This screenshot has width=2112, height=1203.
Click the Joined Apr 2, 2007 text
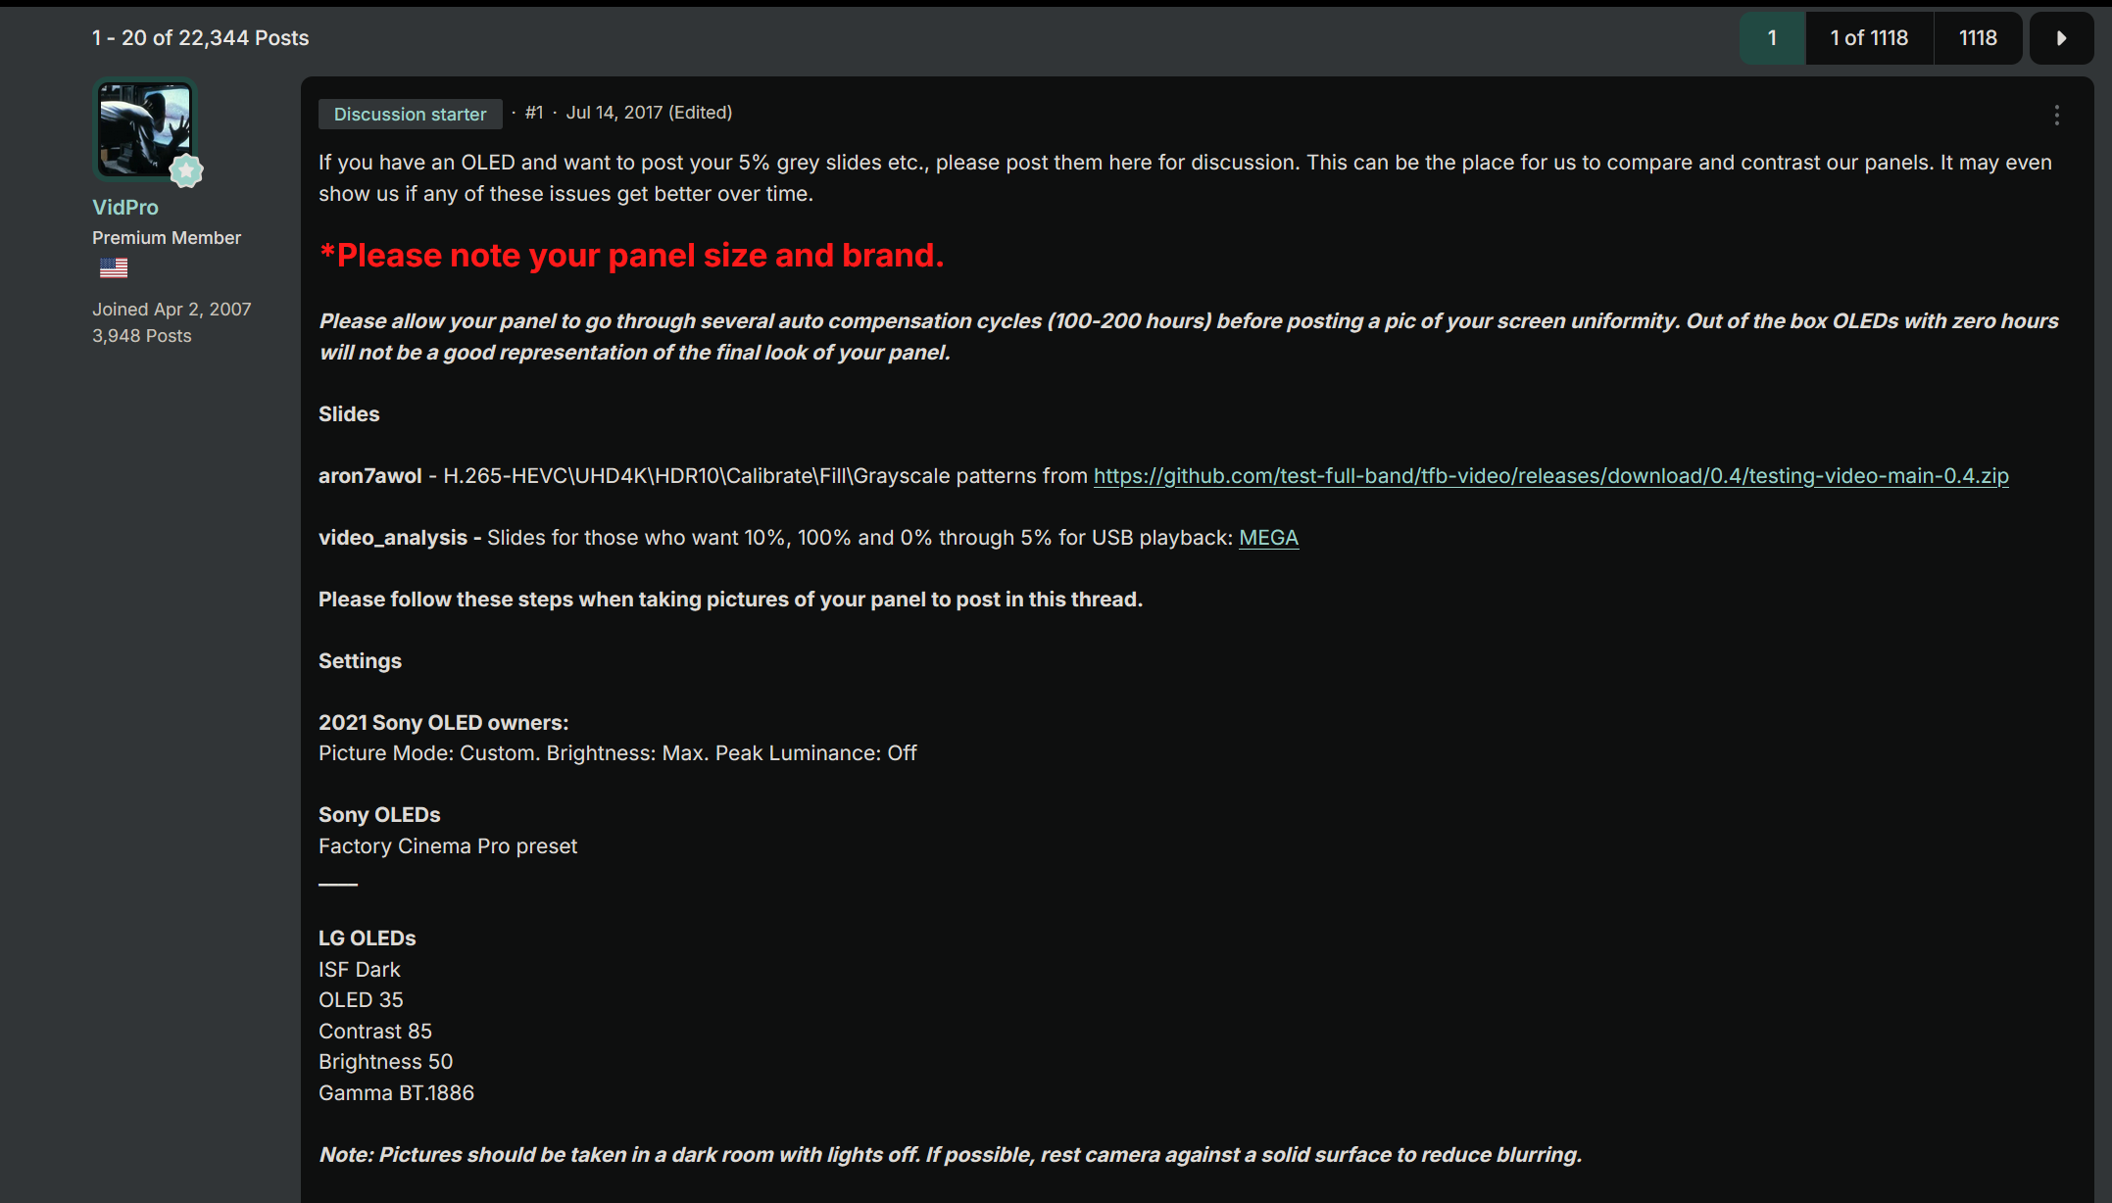coord(172,309)
